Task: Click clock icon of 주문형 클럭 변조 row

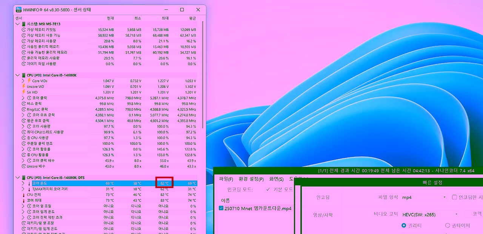Action: pos(24,143)
